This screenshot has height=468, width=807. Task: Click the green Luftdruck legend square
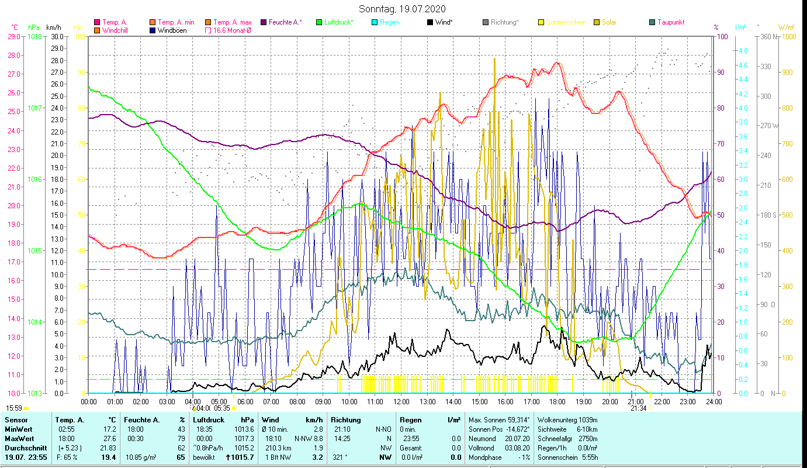tap(319, 22)
